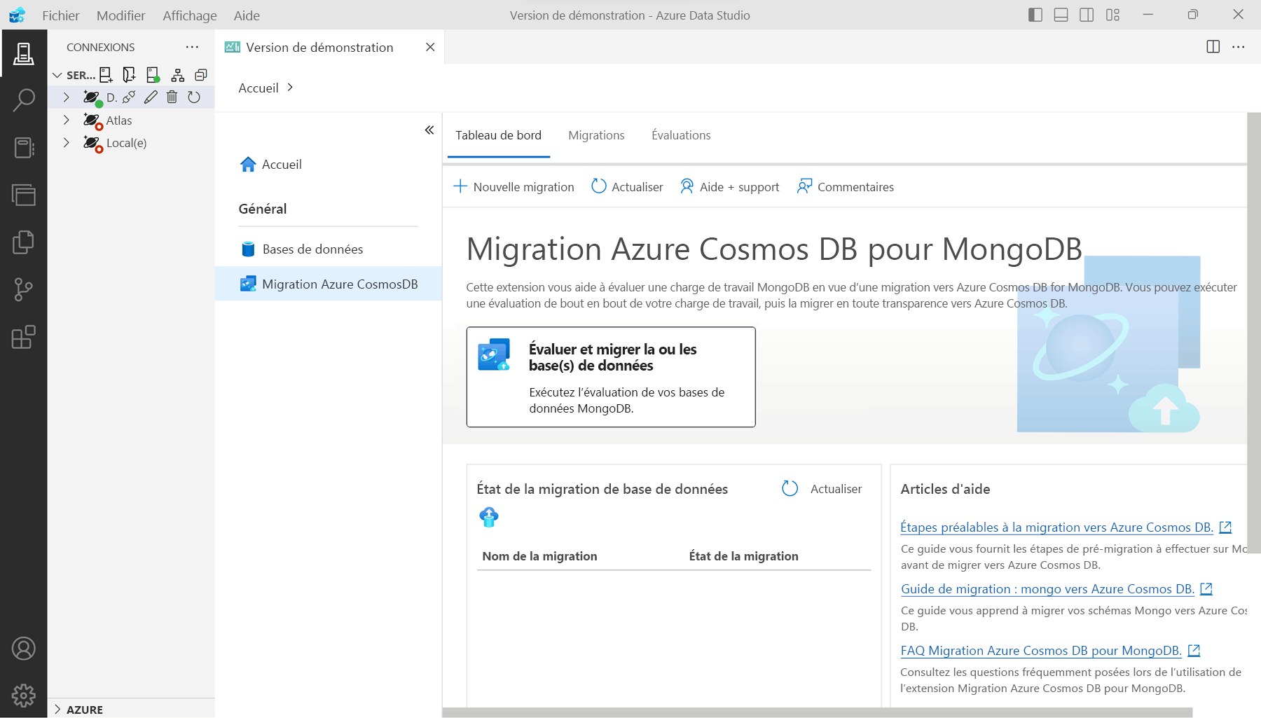Open the Extensions view
Viewport: 1261px width, 718px height.
click(24, 337)
